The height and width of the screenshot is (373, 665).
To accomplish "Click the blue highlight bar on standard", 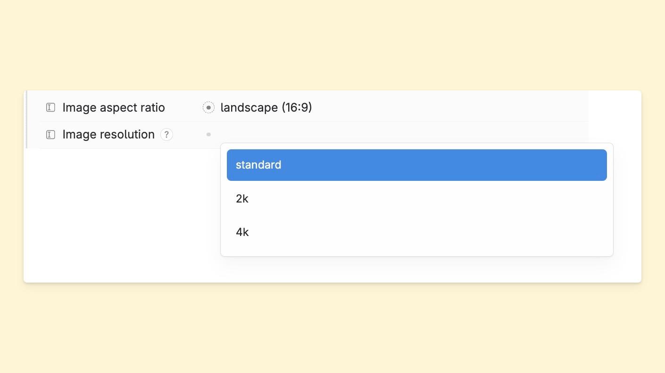I will coord(416,165).
